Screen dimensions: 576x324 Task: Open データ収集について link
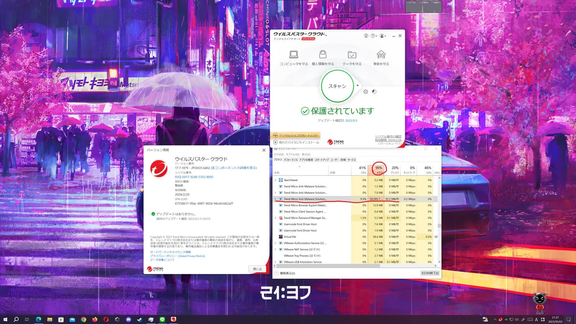[162, 260]
